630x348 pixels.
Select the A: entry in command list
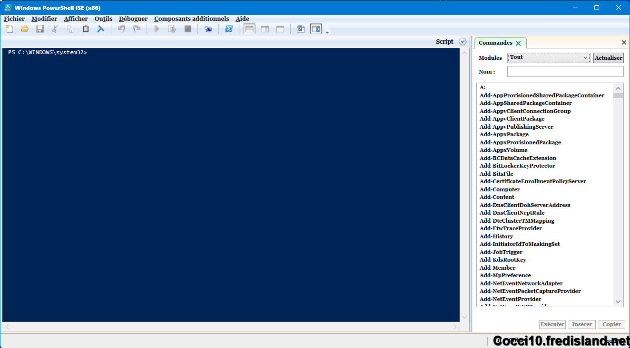482,87
